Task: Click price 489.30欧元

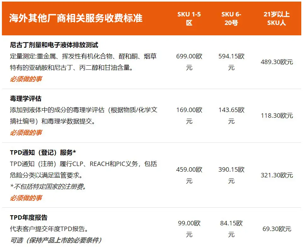Action: pyautogui.click(x=277, y=62)
